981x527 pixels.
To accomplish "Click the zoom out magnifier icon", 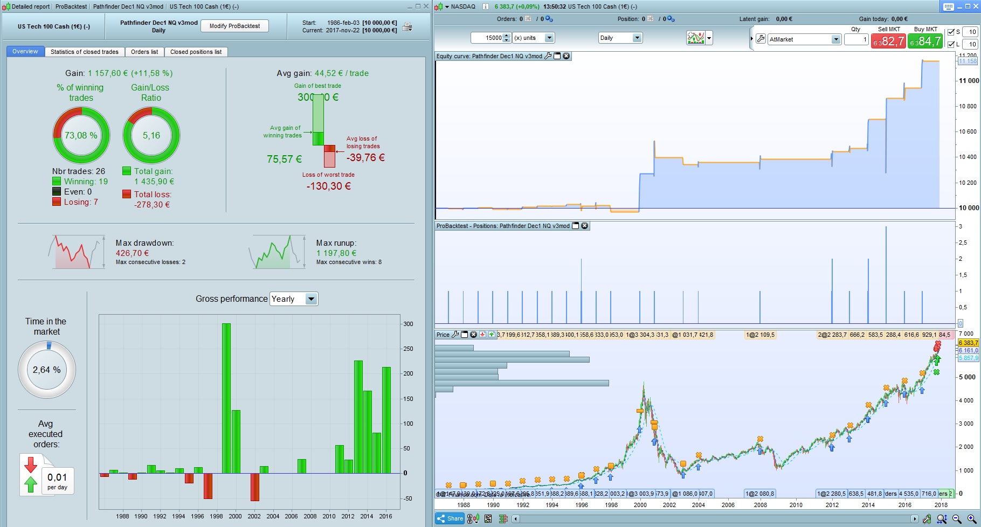I will click(957, 519).
